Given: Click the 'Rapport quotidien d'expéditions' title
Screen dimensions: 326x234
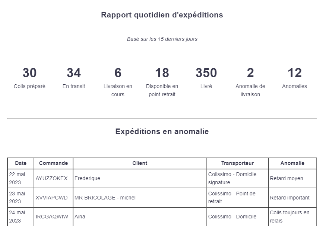Looking at the screenshot, I should (162, 15).
